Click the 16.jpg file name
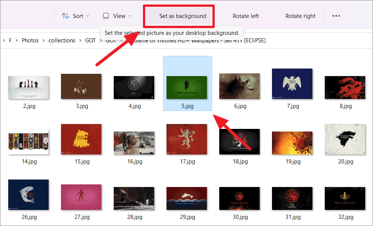This screenshot has height=226, width=373. click(x=135, y=162)
